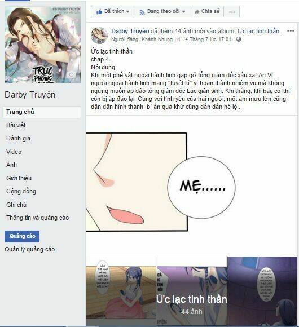299x327 pixels.
Task: Open the Quản lý quảng cáo link
Action: (x=30, y=249)
